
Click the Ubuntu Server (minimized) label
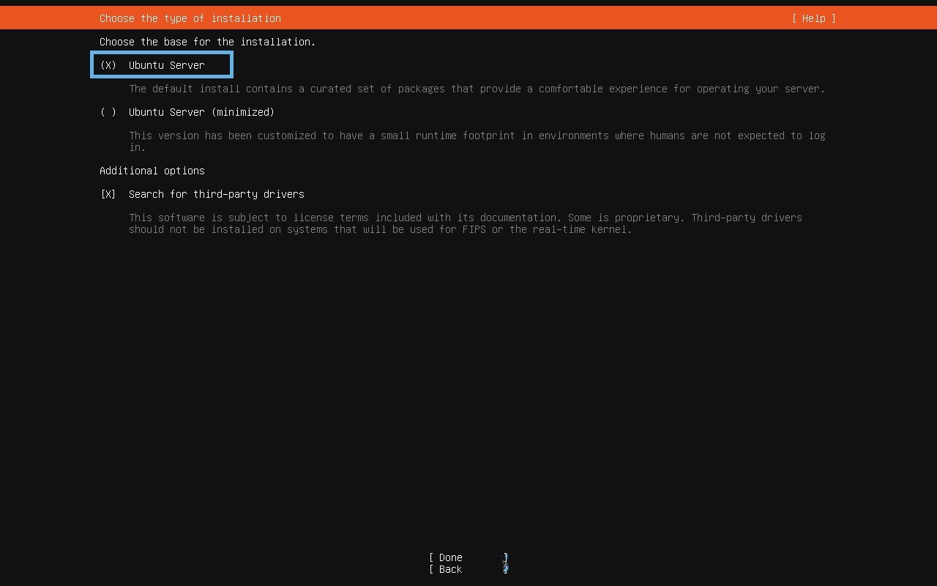(x=201, y=112)
